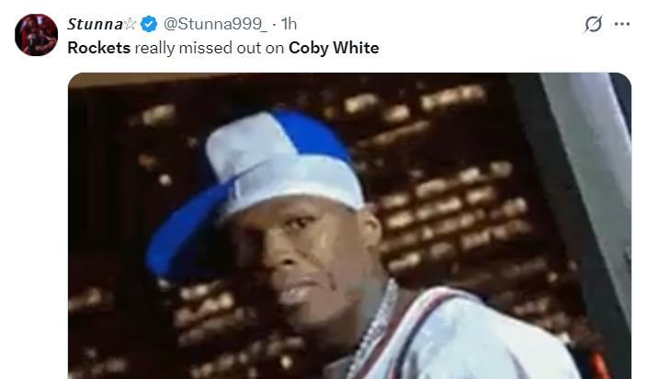Click the bold Coby White text
Image resolution: width=647 pixels, height=379 pixels.
tap(334, 48)
